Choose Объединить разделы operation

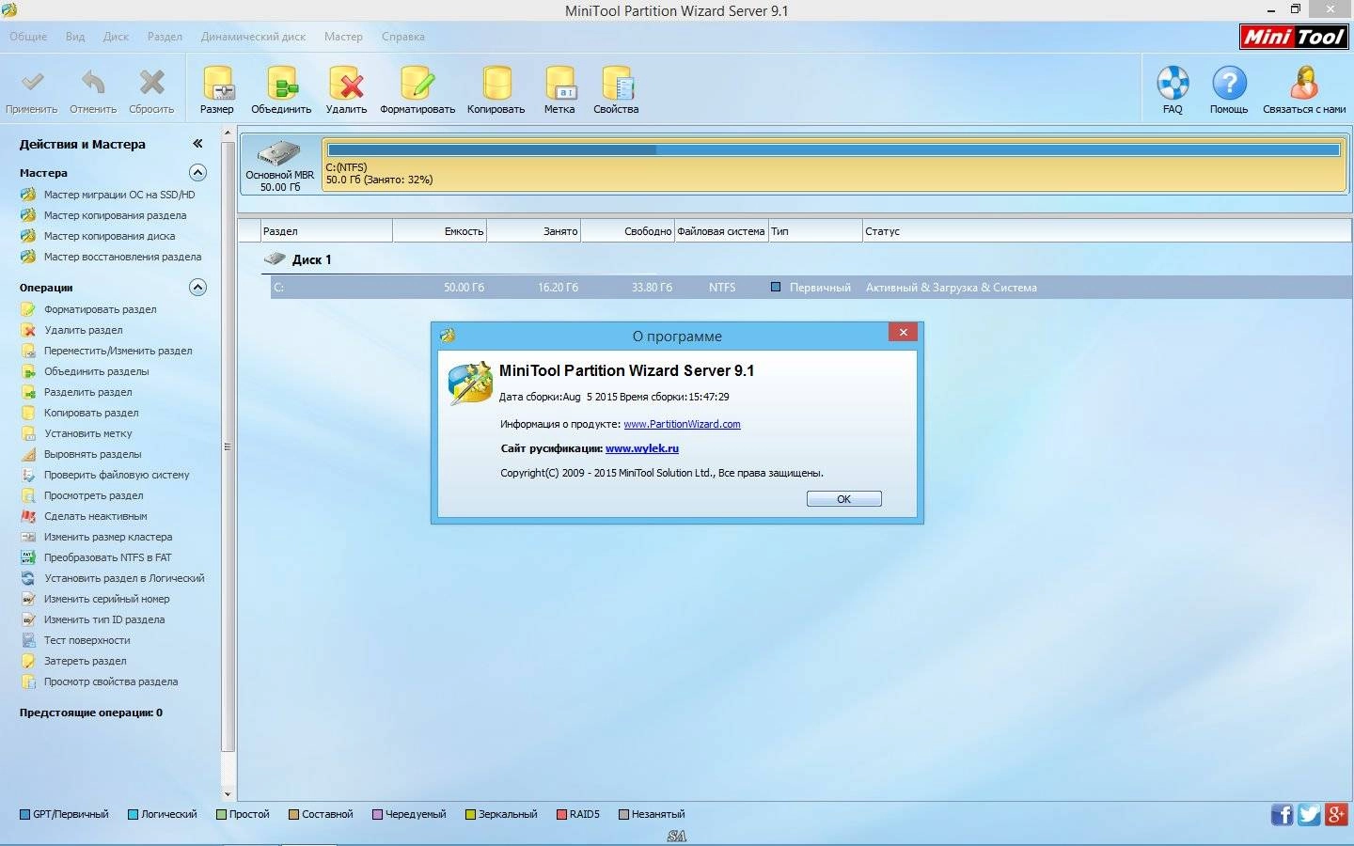96,371
